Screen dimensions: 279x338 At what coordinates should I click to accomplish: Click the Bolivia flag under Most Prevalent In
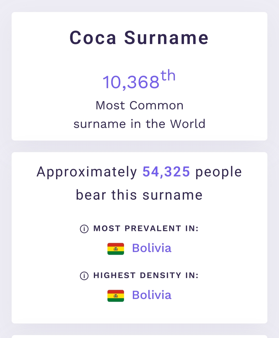(116, 249)
